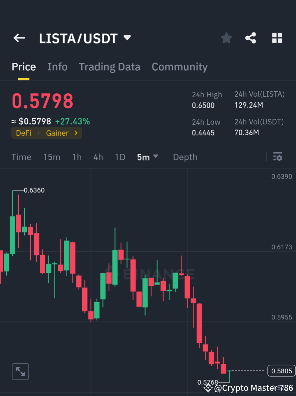Expand the chart to fullscreen mode
Viewport: 296px width, 396px height.
[x=20, y=371]
